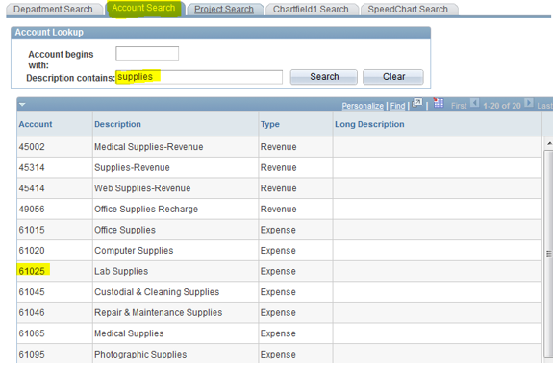
Task: Click Office Supplies Recharge description
Action: click(x=146, y=209)
